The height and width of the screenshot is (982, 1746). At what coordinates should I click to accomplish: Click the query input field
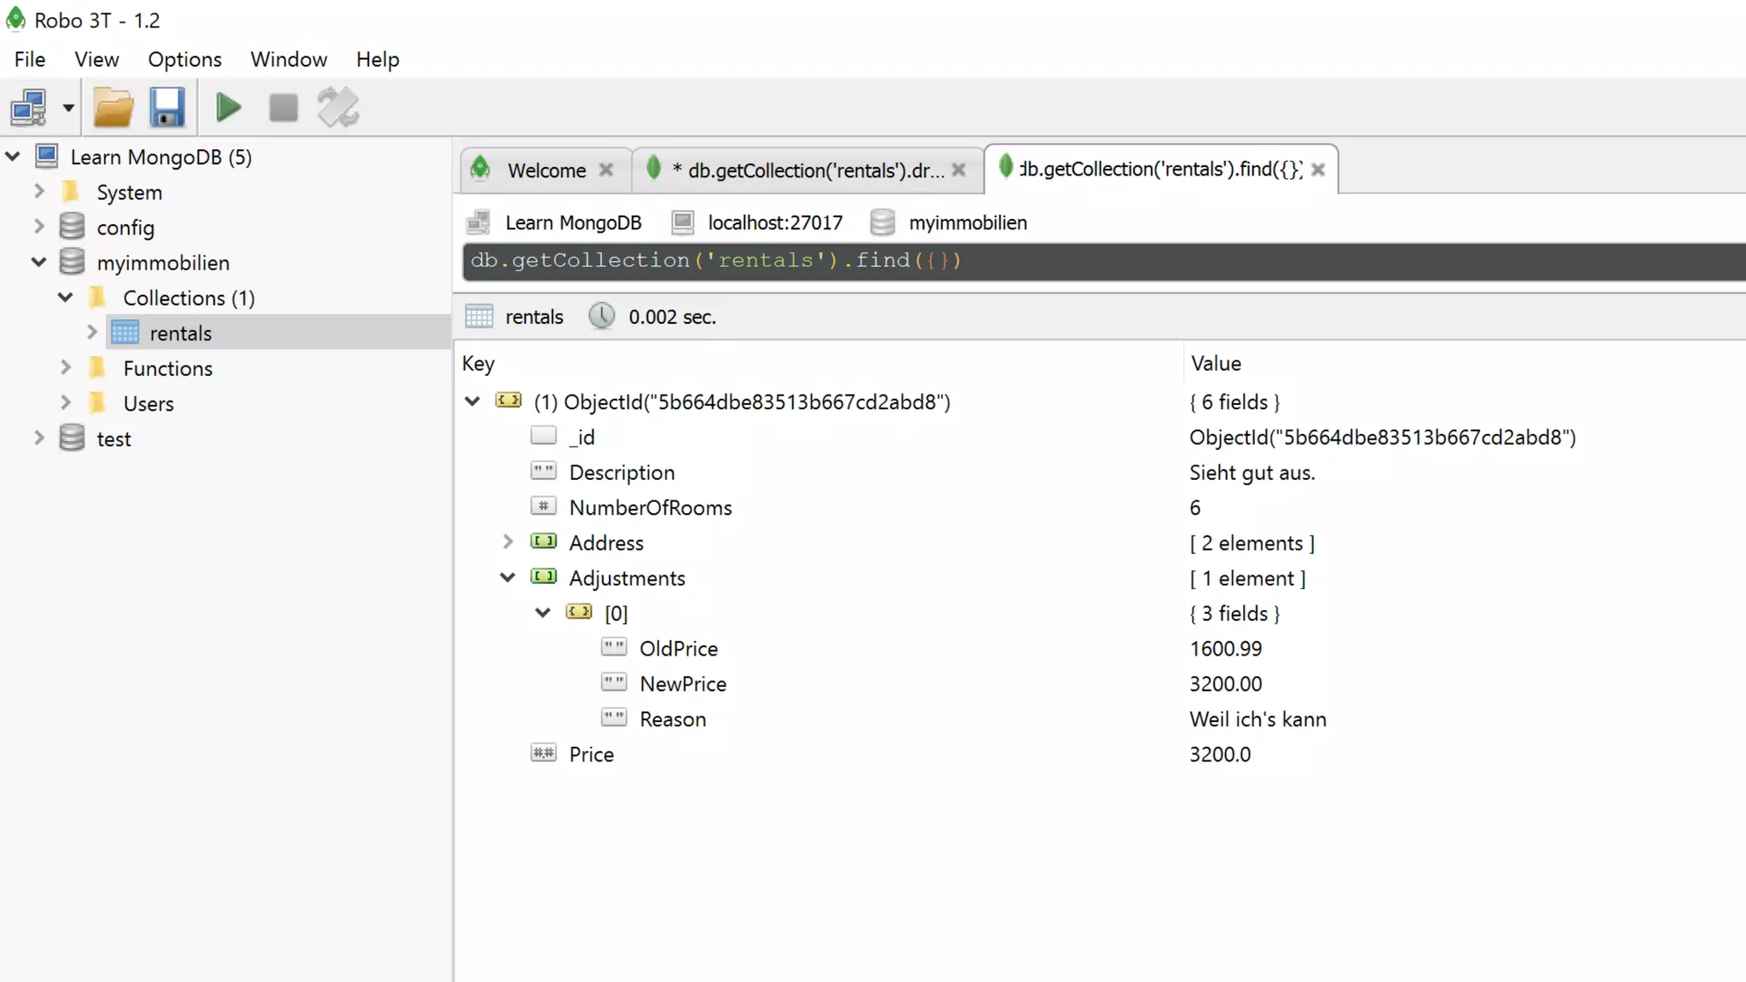coord(1100,261)
